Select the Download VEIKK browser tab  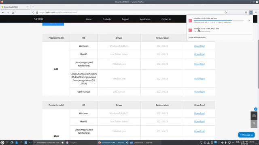(x=15, y=7)
